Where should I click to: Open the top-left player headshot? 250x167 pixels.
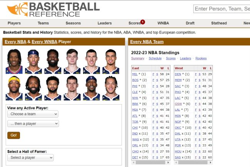[x=14, y=61]
